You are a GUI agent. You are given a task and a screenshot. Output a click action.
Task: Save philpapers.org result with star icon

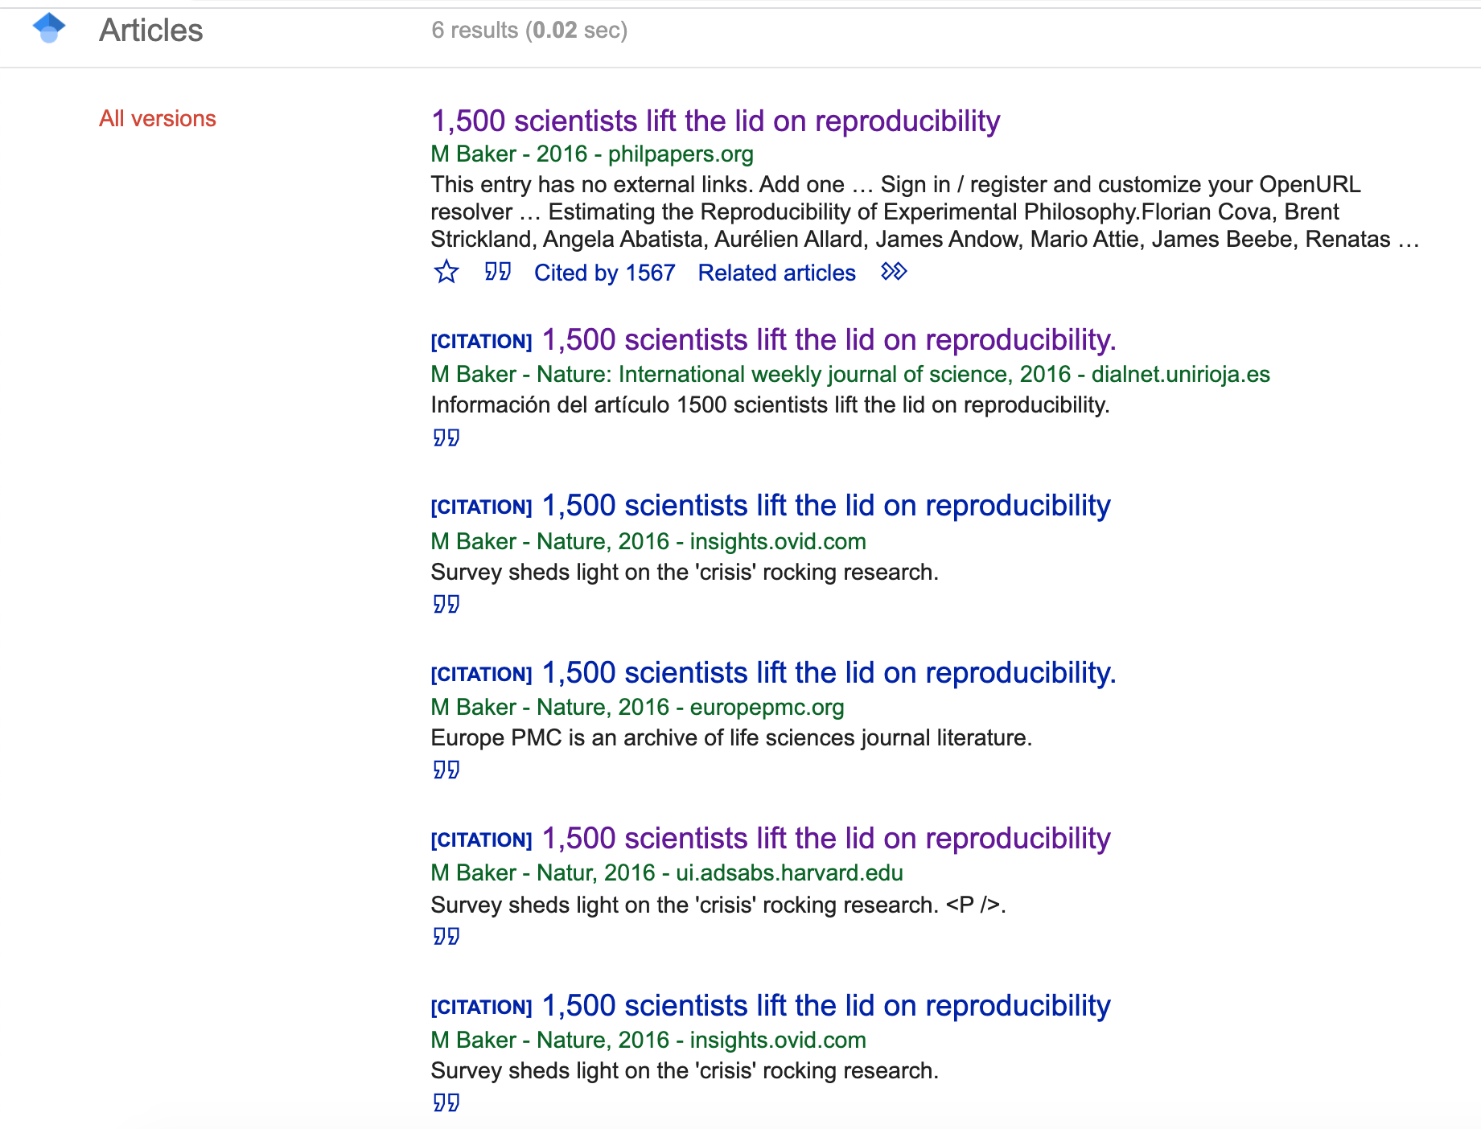pos(446,272)
